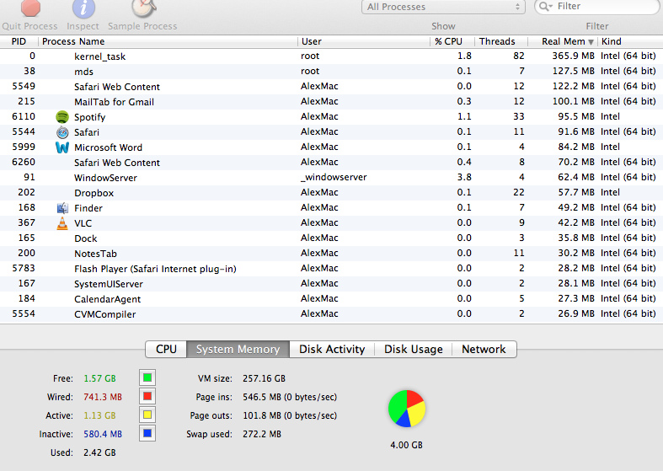Select the mds process row
This screenshot has width=663, height=471.
click(x=332, y=72)
